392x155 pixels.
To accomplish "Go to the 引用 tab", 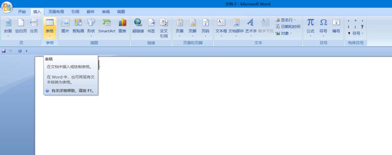I will (75, 12).
